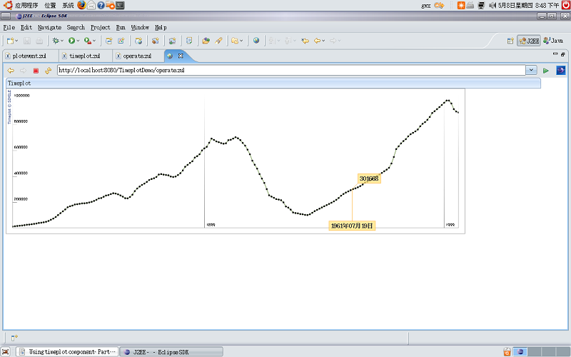The height and width of the screenshot is (357, 571).
Task: Switch to the timeplot.zul editor tab
Action: click(84, 56)
